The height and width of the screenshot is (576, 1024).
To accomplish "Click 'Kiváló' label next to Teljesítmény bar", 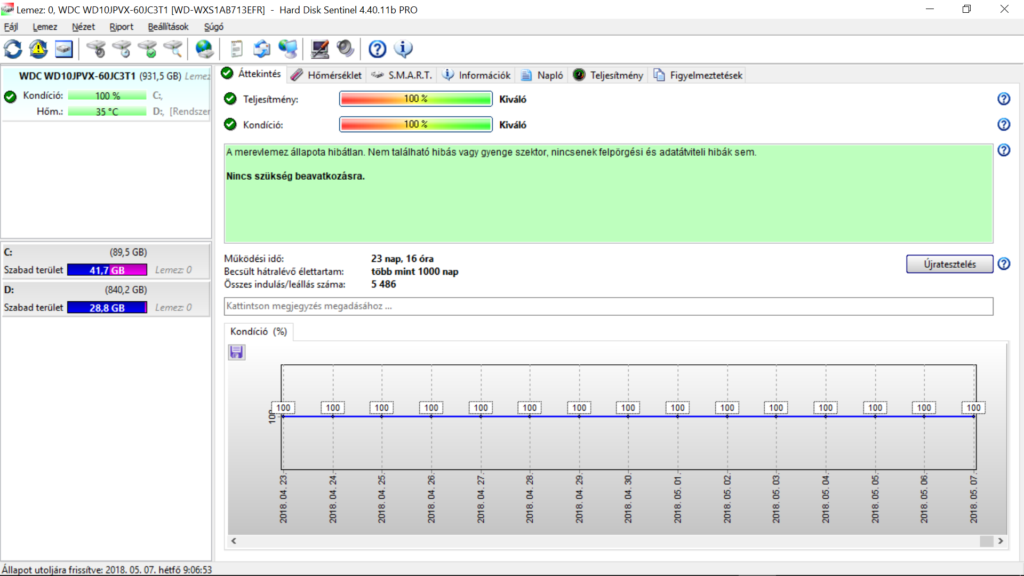I will (513, 99).
